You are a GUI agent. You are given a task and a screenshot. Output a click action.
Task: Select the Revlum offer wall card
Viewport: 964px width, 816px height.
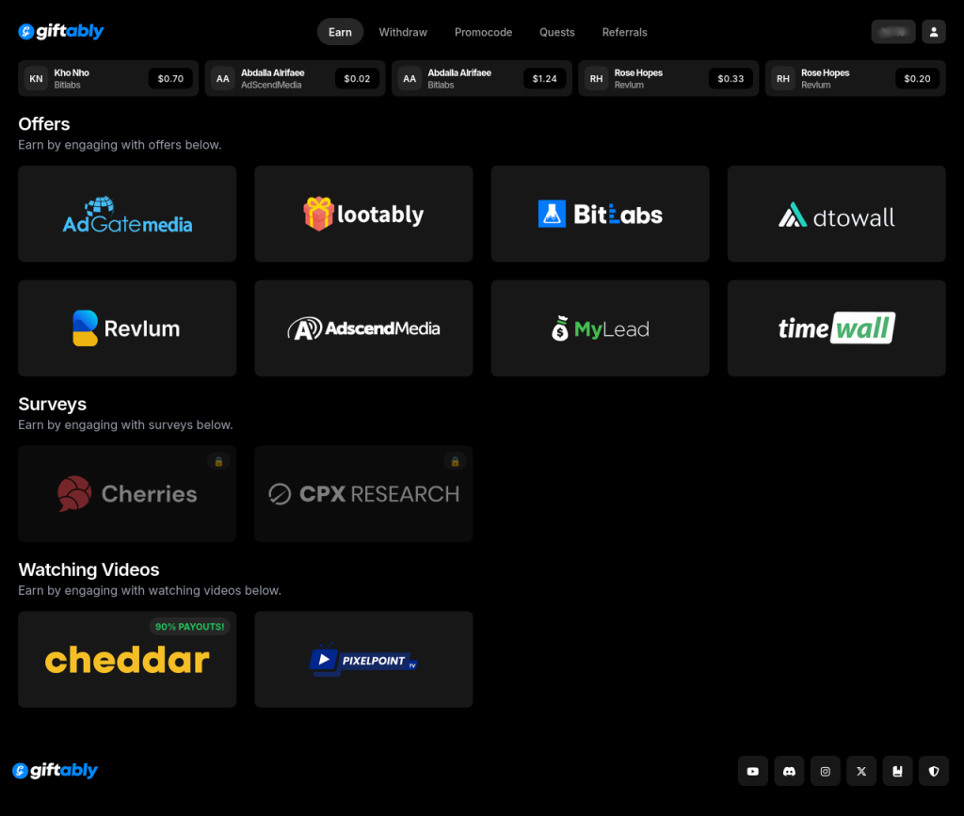pos(127,328)
